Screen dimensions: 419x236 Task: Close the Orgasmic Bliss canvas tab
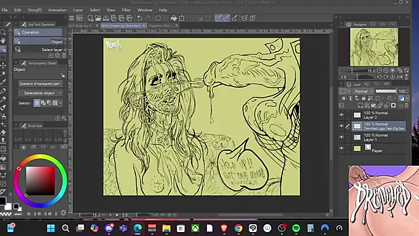177,26
